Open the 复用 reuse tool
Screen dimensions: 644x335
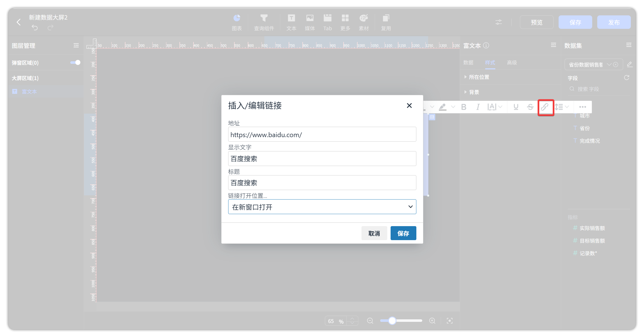coord(386,22)
